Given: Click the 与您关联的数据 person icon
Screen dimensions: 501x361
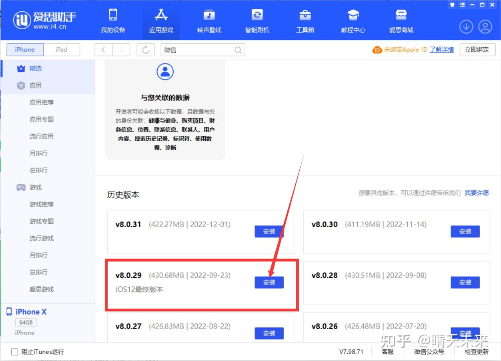Looking at the screenshot, I should pos(165,72).
